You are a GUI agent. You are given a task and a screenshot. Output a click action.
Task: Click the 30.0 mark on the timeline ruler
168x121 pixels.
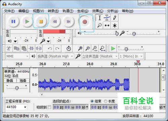point(137,64)
